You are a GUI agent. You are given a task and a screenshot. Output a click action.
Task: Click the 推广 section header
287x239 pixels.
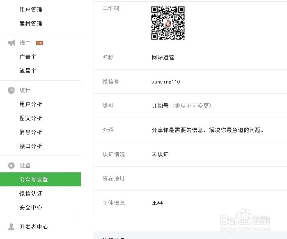click(x=25, y=43)
